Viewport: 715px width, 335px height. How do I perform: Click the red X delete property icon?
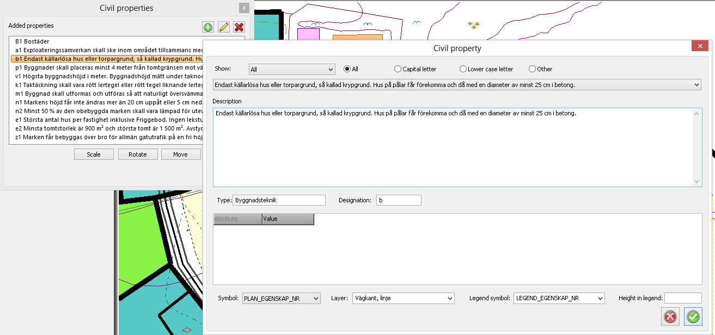coord(239,27)
